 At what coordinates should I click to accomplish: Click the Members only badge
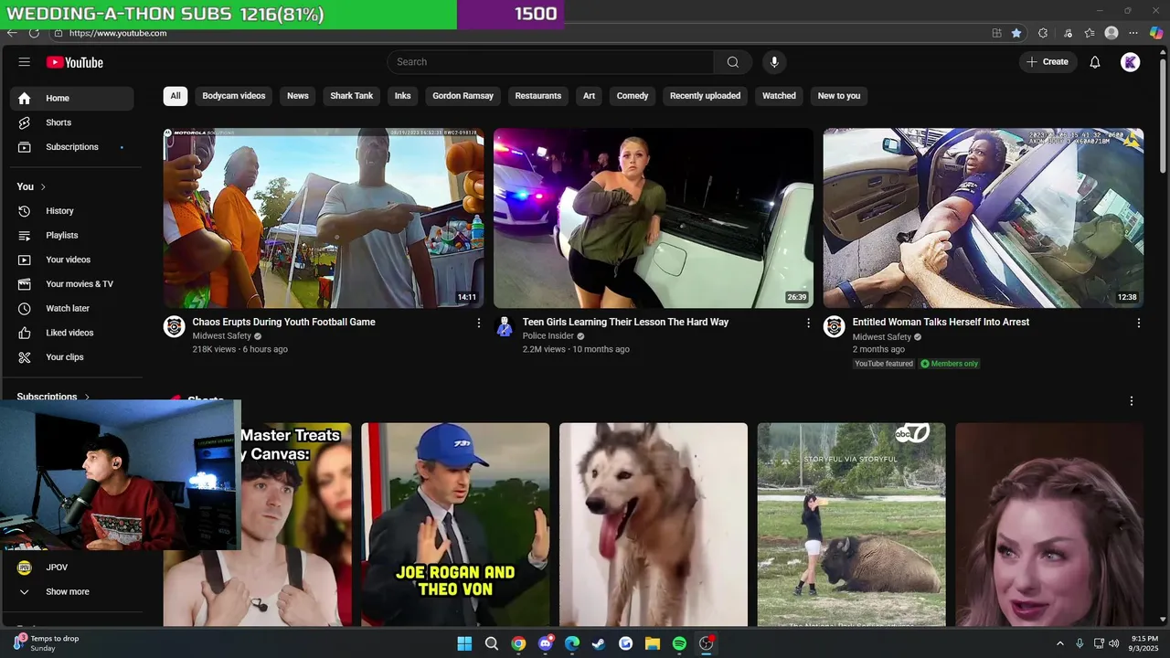click(950, 364)
